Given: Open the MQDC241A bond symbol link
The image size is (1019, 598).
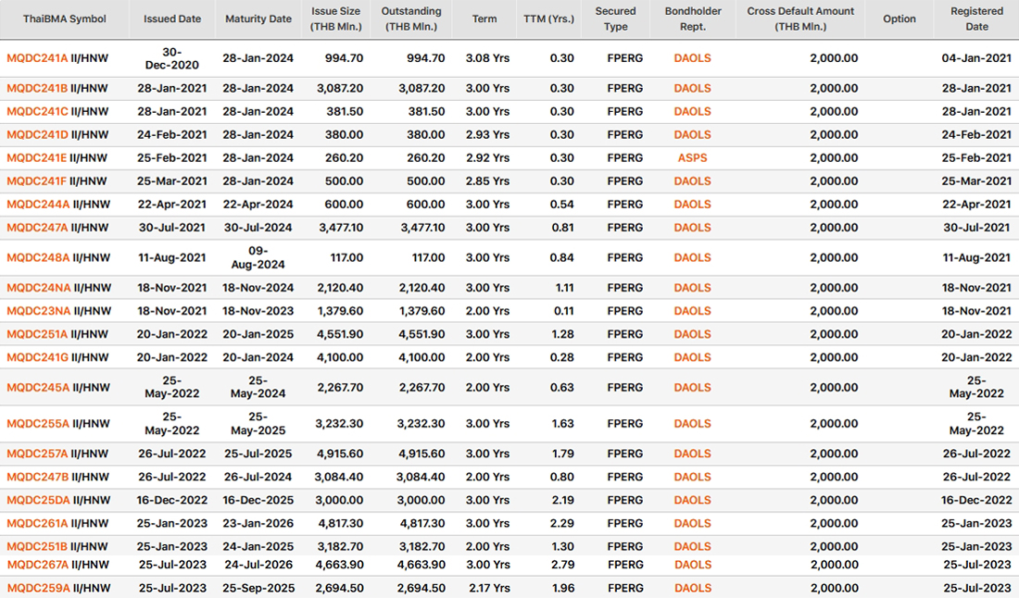Looking at the screenshot, I should tap(37, 58).
